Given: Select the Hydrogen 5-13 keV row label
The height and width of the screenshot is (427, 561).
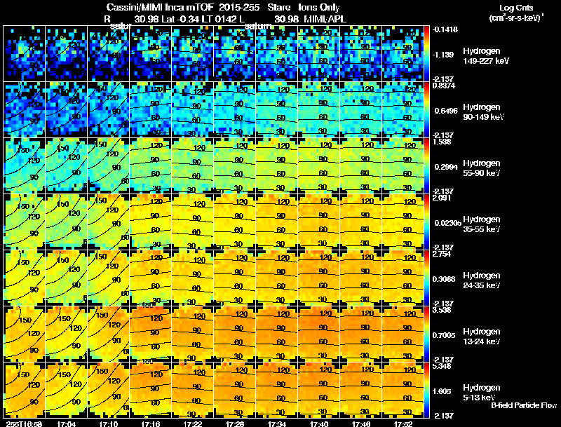Looking at the screenshot, I should click(482, 393).
